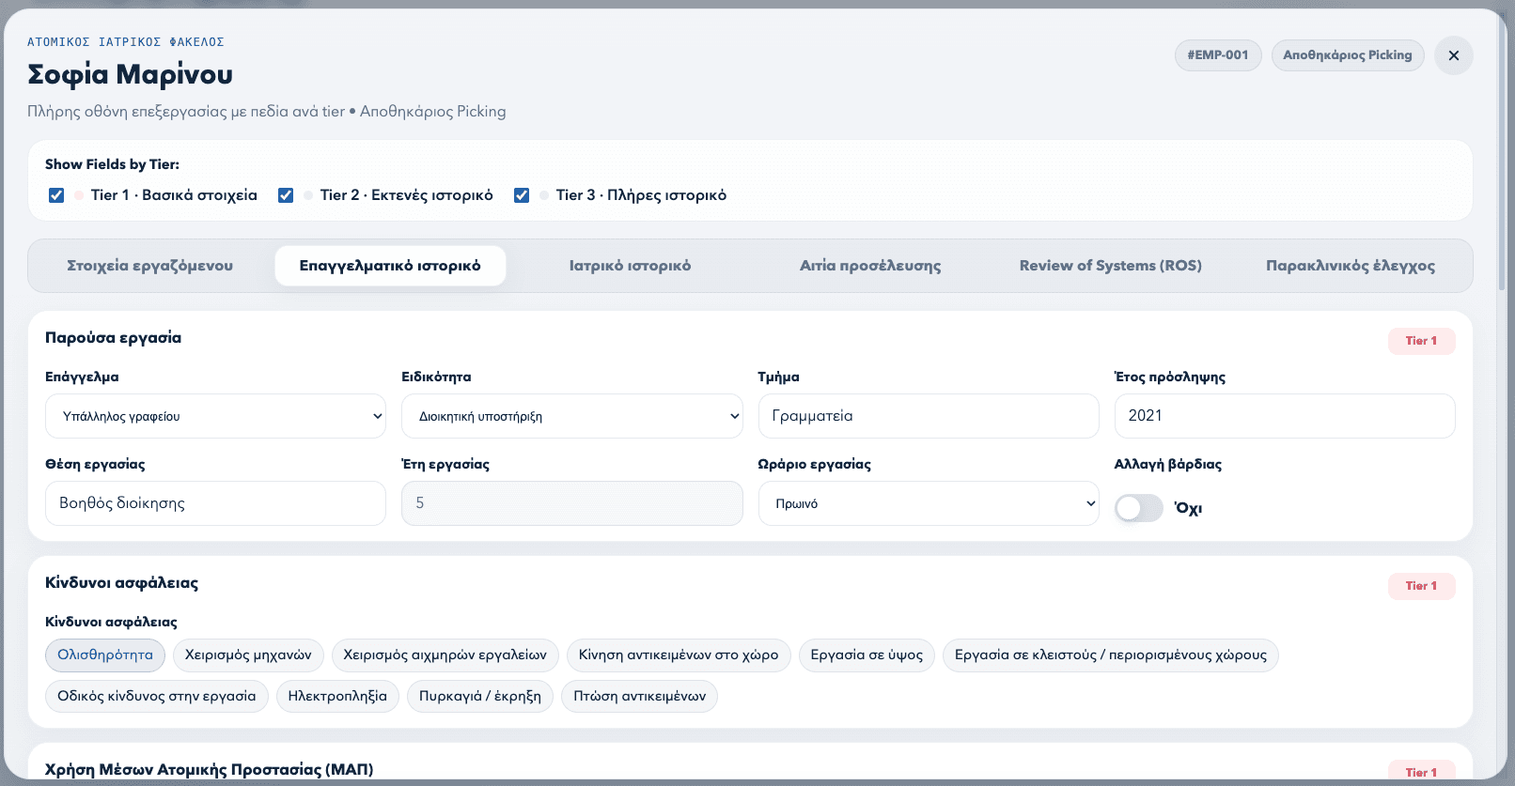Deselect the Ολισθηρότητα hazard chip
The height and width of the screenshot is (786, 1515).
click(105, 655)
